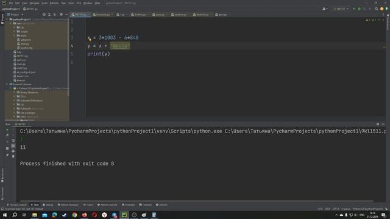The height and width of the screenshot is (219, 390).
Task: Click the wrench icon in the Run panel
Action: (x=7, y=135)
